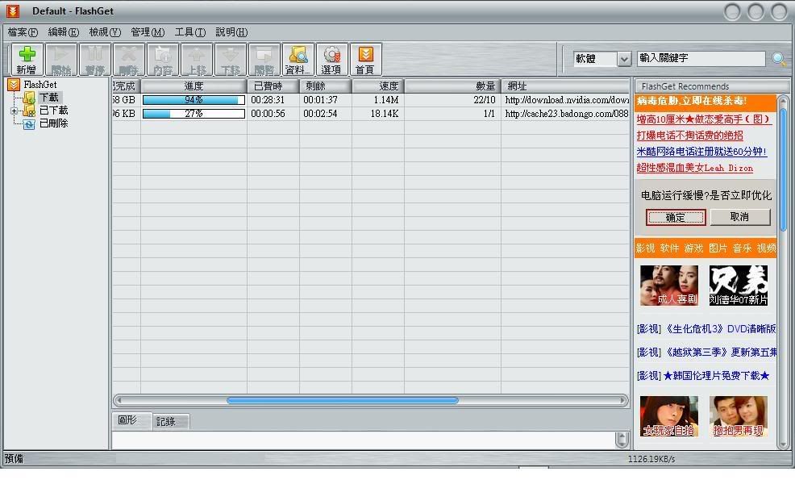795x484 pixels.
Task: Open the 打爆电话不掏话费的绝招 link
Action: click(689, 136)
